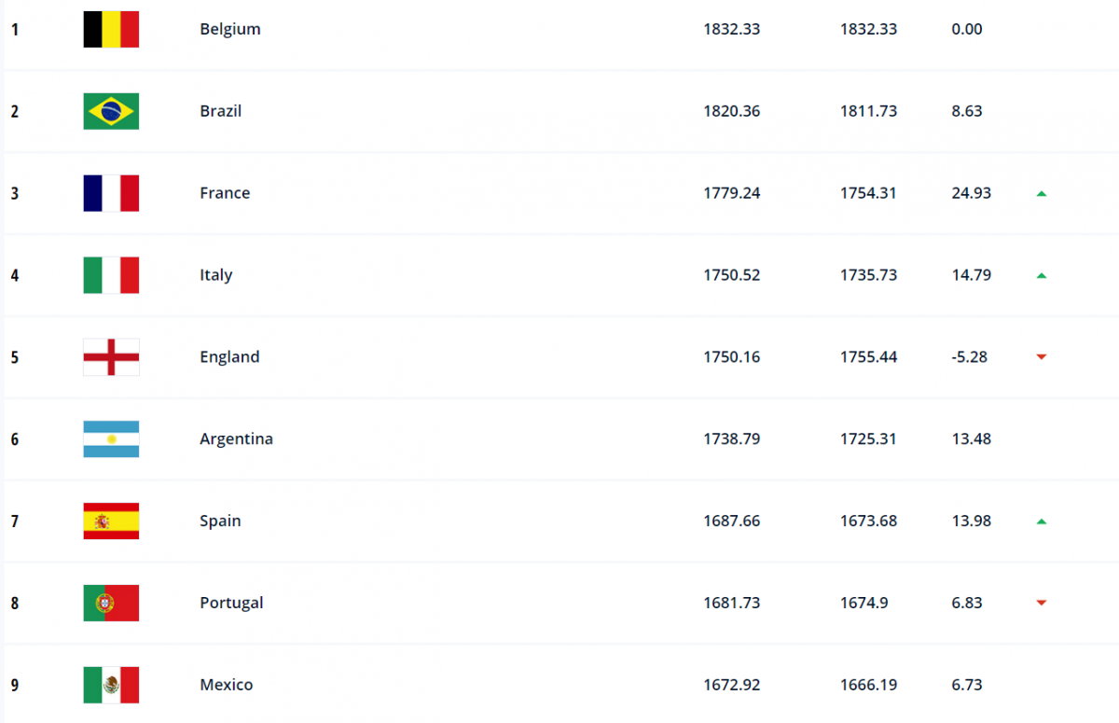
Task: Click rank number 7 for Spain
Action: pos(15,521)
